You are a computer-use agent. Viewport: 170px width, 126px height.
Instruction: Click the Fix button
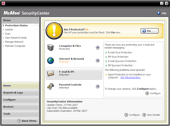pyautogui.click(x=149, y=31)
